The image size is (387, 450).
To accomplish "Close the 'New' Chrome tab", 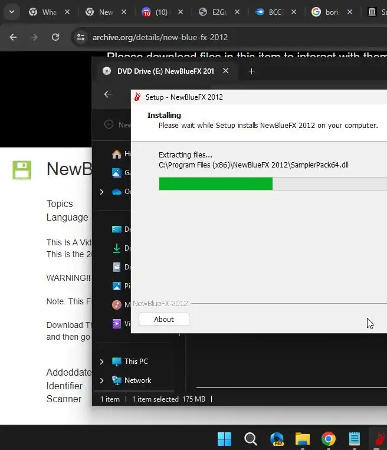I will click(124, 12).
